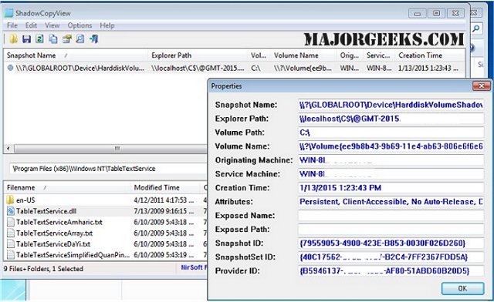Click the TableTextServiceAmharic.txt file icon
Viewport: 494px width, 302px height.
pyautogui.click(x=11, y=222)
